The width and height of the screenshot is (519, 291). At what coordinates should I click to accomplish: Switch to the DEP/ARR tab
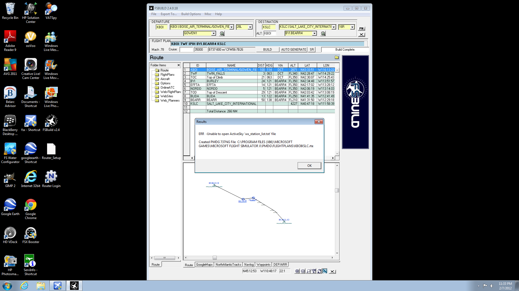[280, 265]
